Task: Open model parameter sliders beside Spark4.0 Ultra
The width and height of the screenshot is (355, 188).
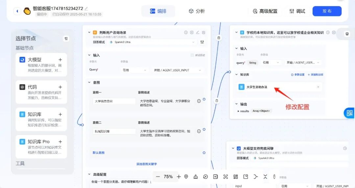Action: click(x=202, y=42)
